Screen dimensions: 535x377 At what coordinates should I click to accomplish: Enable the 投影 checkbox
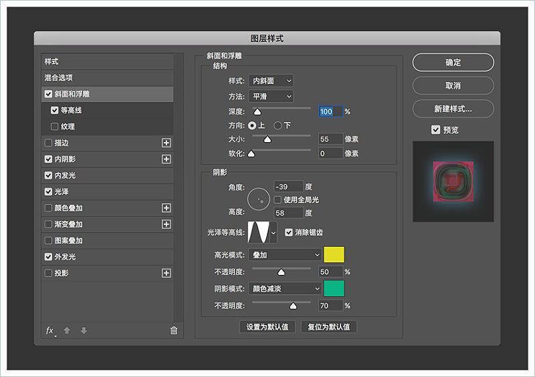48,273
